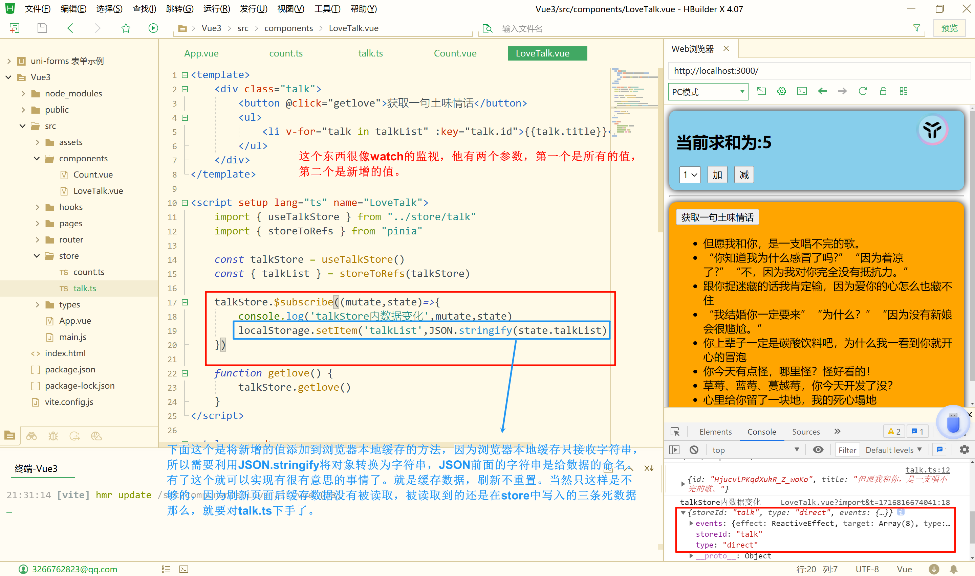This screenshot has height=576, width=975.
Task: Click the element inspector arrow icon
Action: pos(675,432)
